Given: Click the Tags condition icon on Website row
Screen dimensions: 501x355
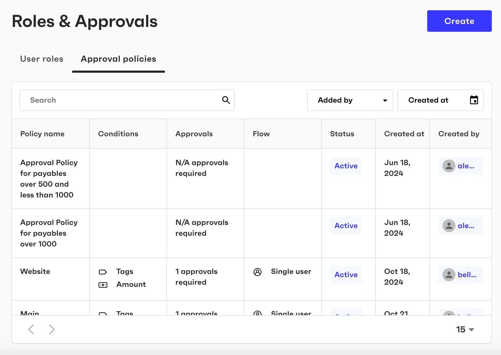Looking at the screenshot, I should 103,272.
